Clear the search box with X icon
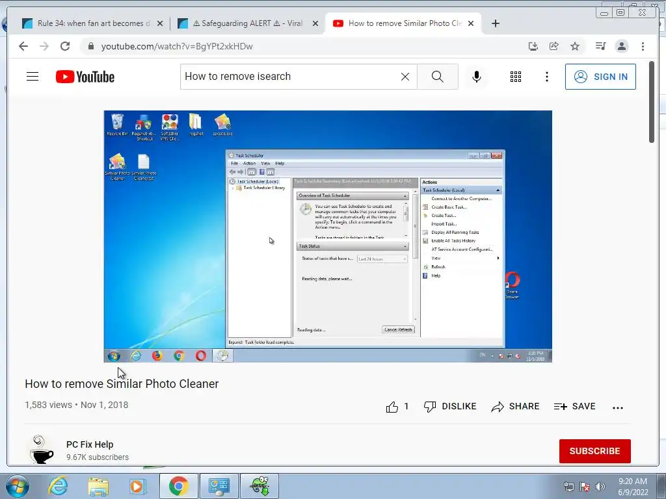The height and width of the screenshot is (499, 666). pos(405,77)
